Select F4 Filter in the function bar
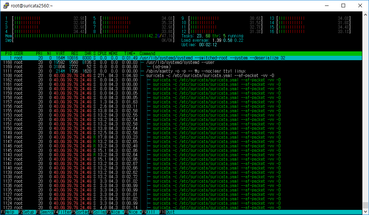 62,212
